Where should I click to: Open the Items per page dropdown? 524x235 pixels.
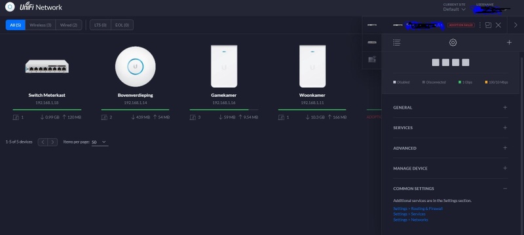[x=100, y=142]
